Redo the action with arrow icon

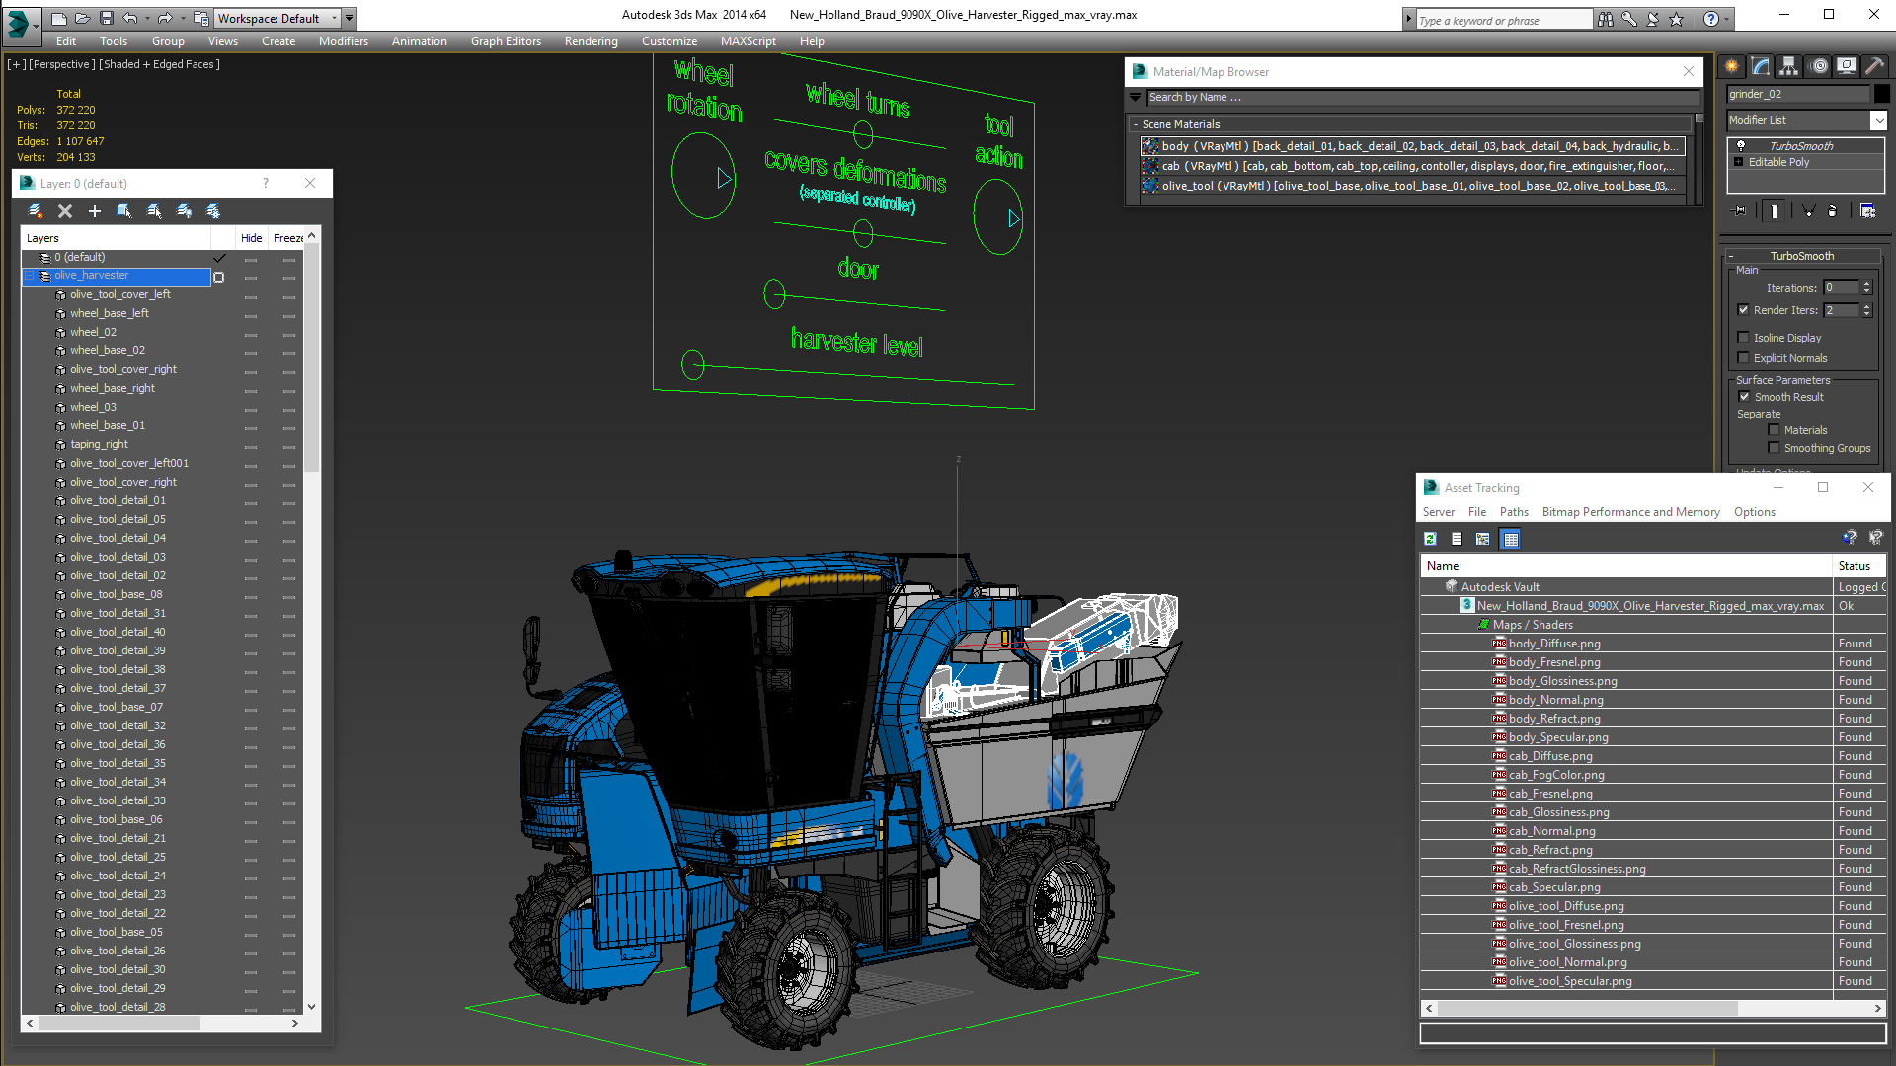tap(165, 18)
